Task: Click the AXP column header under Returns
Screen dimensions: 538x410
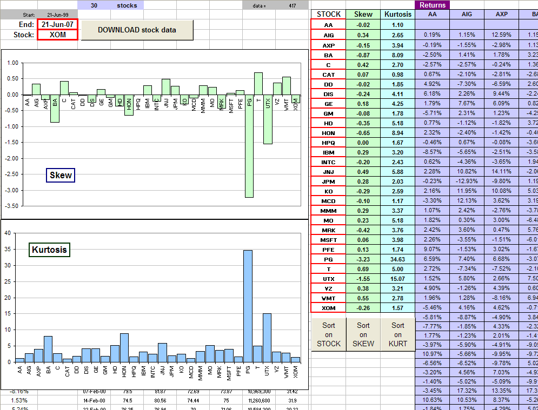Action: tap(501, 14)
